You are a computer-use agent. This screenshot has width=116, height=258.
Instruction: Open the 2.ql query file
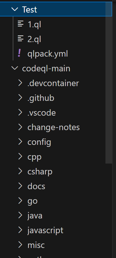pyautogui.click(x=34, y=39)
